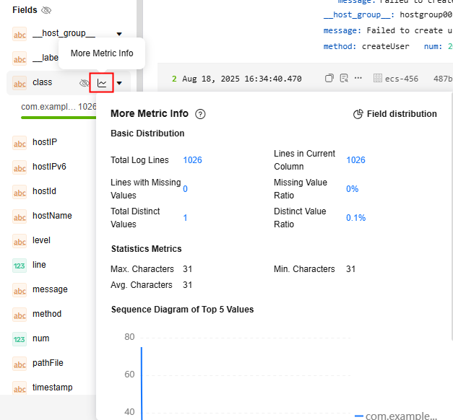The height and width of the screenshot is (420, 453).
Task: Click the ecs-456 host name
Action: (x=402, y=79)
